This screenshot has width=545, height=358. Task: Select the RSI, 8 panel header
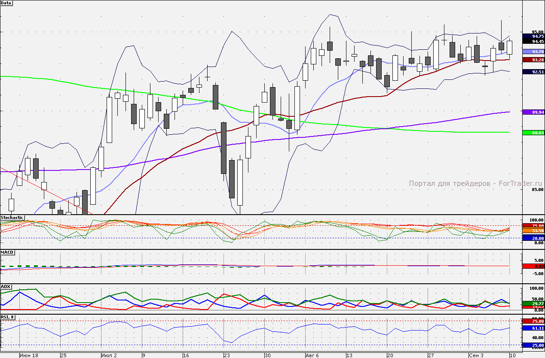(x=8, y=316)
